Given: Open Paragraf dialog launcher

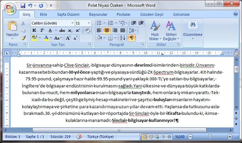Looking at the screenshot, I should 143,44.
